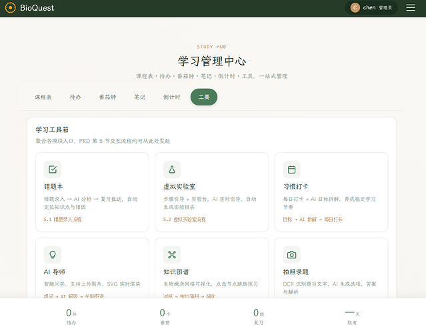The height and width of the screenshot is (333, 426).
Task: Open the 习惯打卡 card title
Action: coord(295,187)
